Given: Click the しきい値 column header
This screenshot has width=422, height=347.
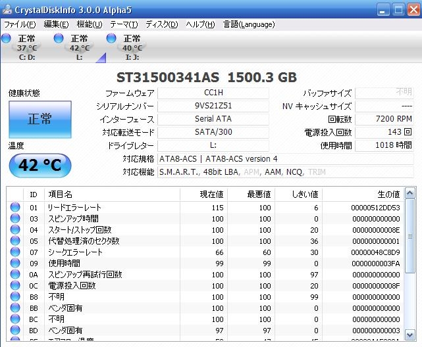Looking at the screenshot, I should point(299,195).
